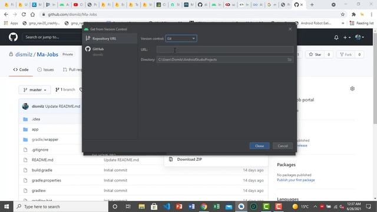Open repository About settings gear

click(352, 89)
